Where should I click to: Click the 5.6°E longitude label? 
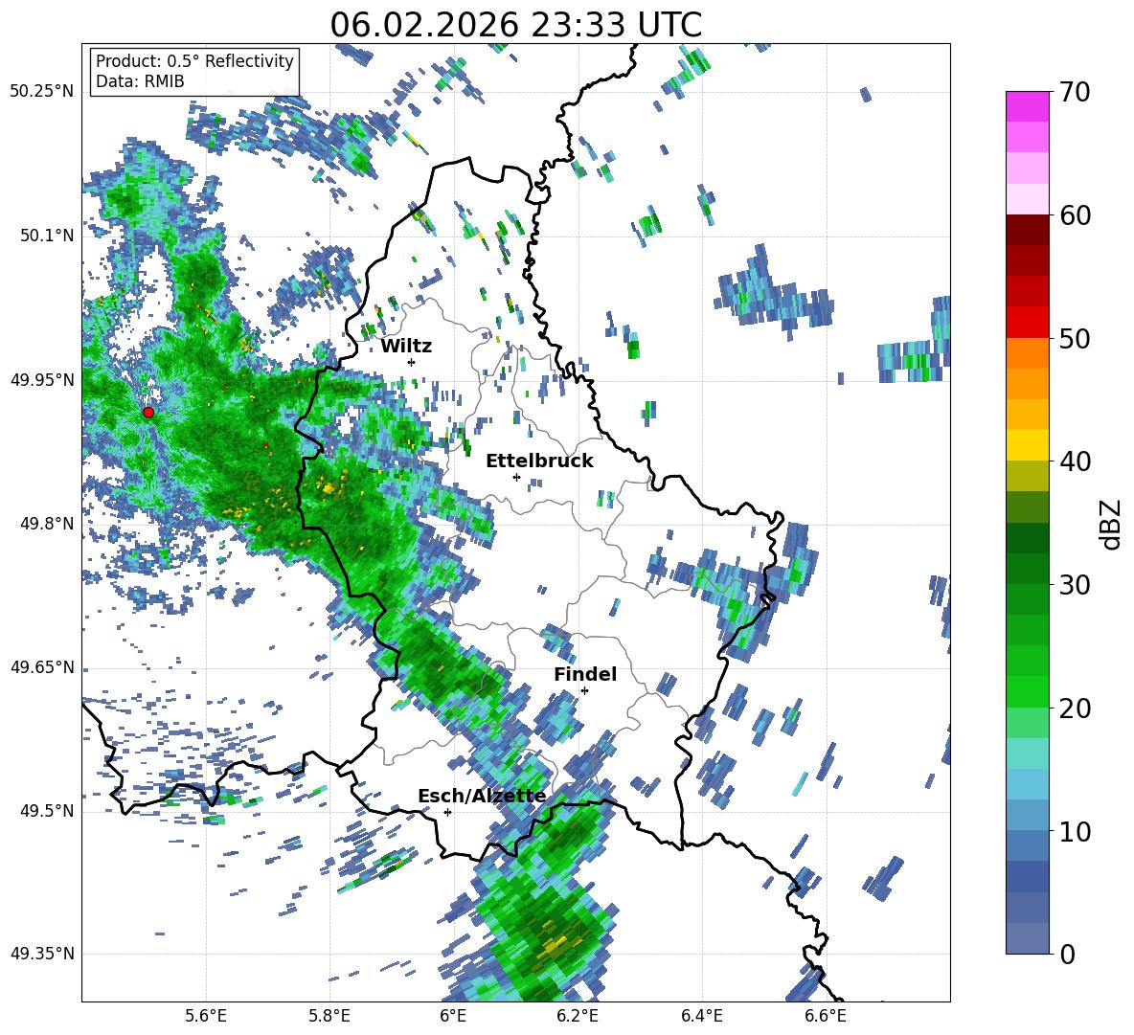pos(206,1016)
